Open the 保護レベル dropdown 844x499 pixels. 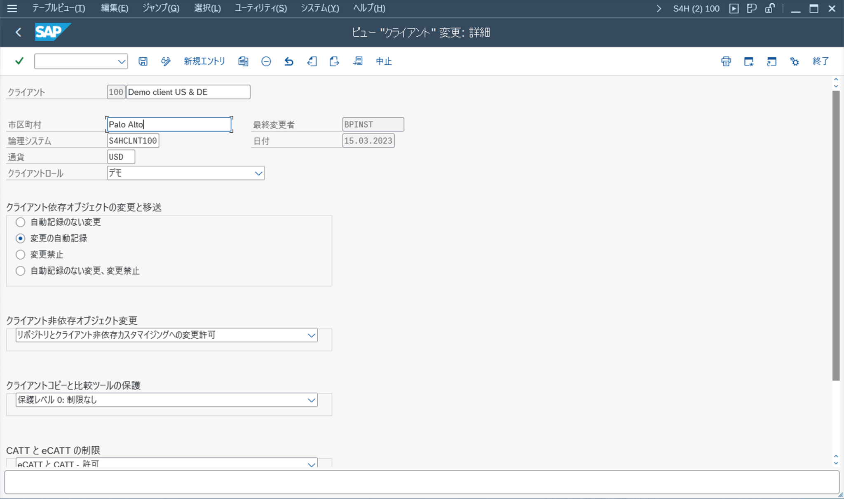[x=311, y=400]
